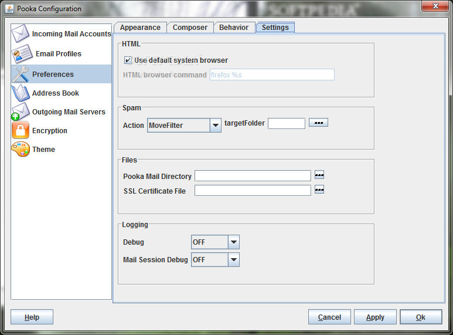Viewport: 453px width, 335px height.
Task: Close the Pooka Configuration window
Action: coord(435,6)
